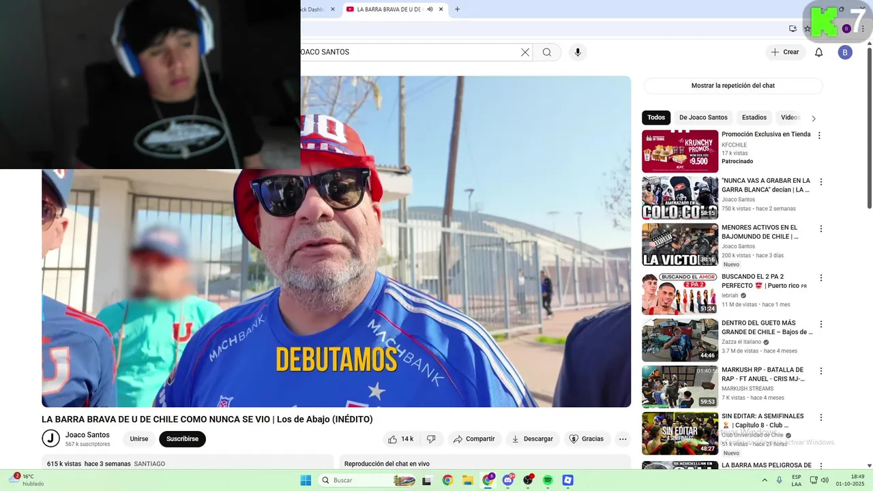The image size is (873, 491).
Task: Open Roblox from taskbar
Action: [568, 480]
